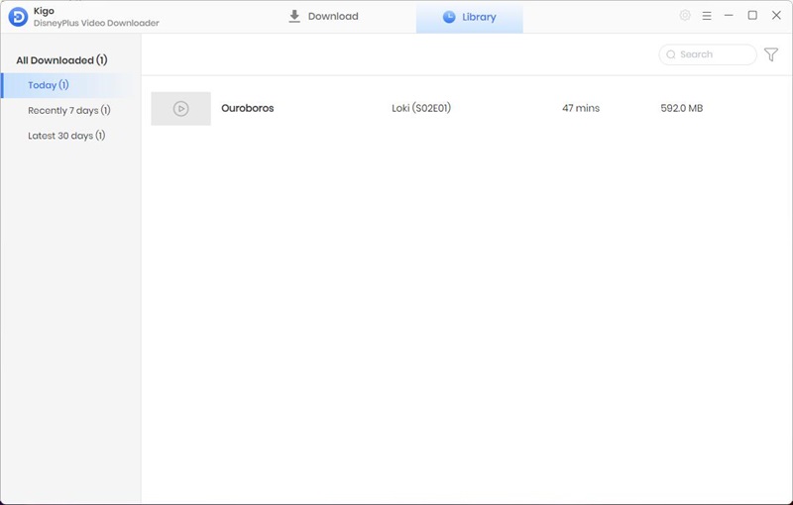Select Recently 7 days (1) filter
Viewport: 793px width, 505px height.
(69, 110)
